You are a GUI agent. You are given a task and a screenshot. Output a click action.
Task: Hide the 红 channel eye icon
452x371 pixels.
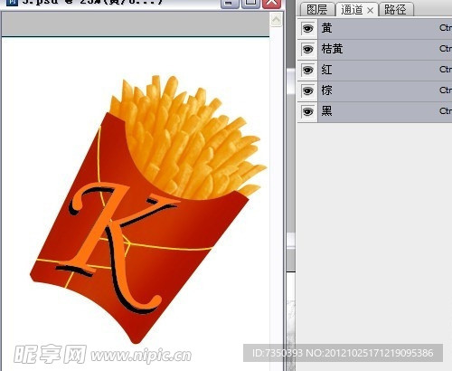[x=307, y=70]
